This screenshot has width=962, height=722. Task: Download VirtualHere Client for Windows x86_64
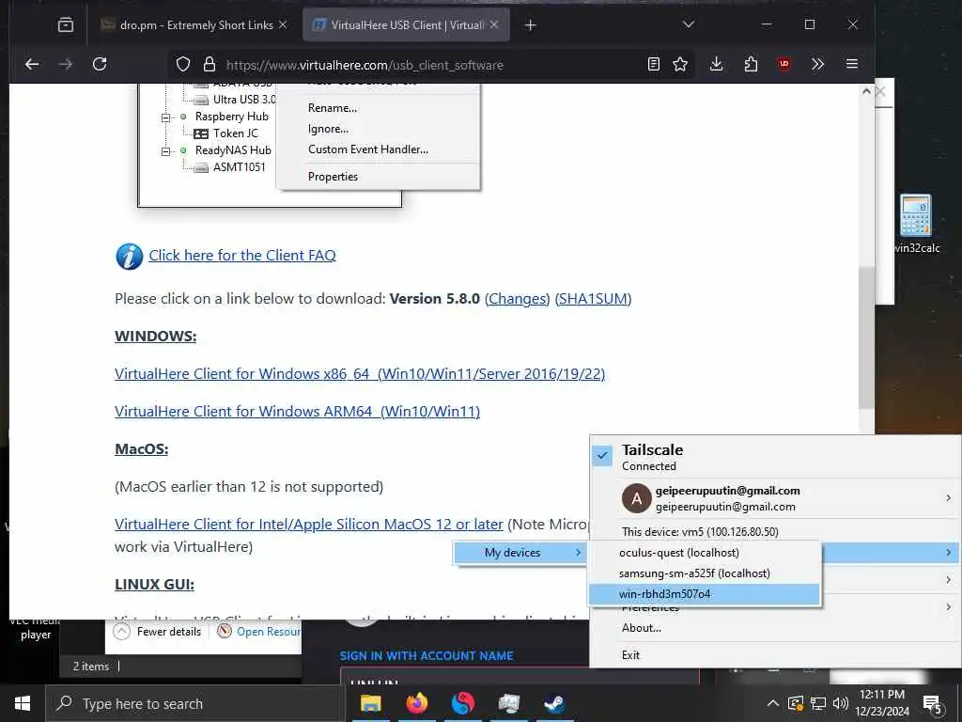click(x=360, y=374)
